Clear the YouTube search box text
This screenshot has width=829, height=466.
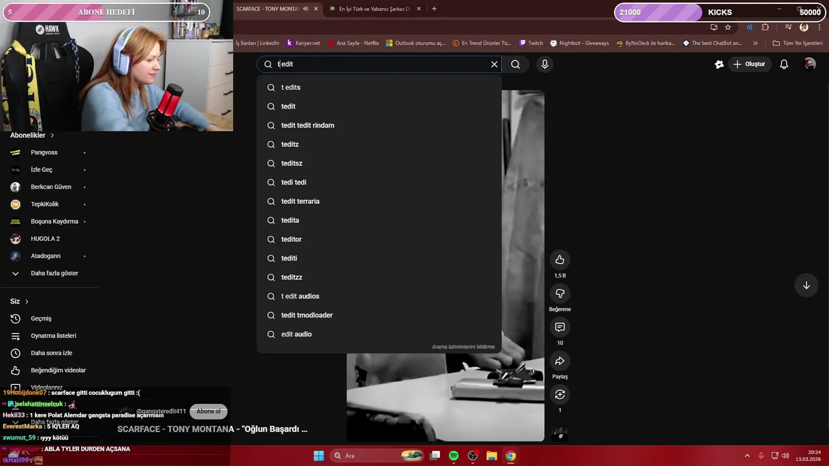pyautogui.click(x=494, y=64)
